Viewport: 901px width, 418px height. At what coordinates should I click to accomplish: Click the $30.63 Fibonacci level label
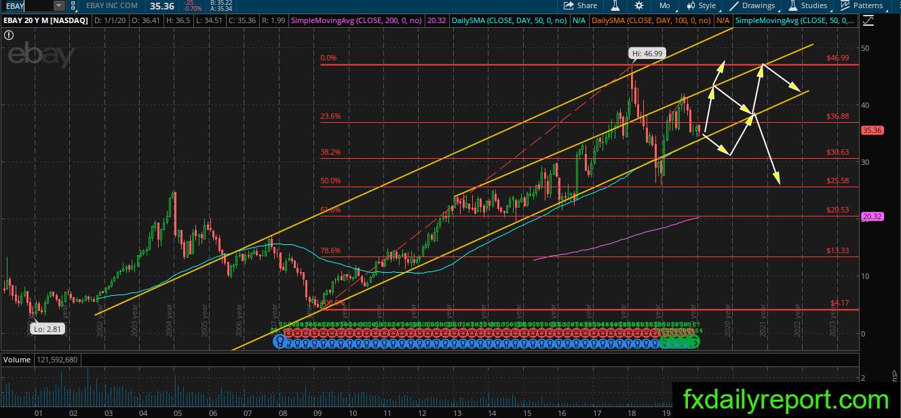[x=838, y=152]
